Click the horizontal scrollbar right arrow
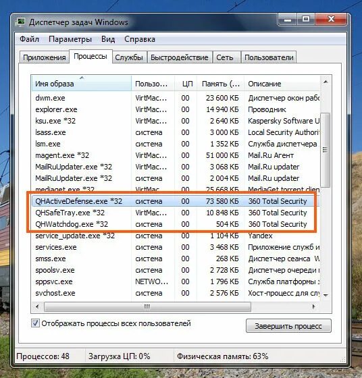 (313, 306)
